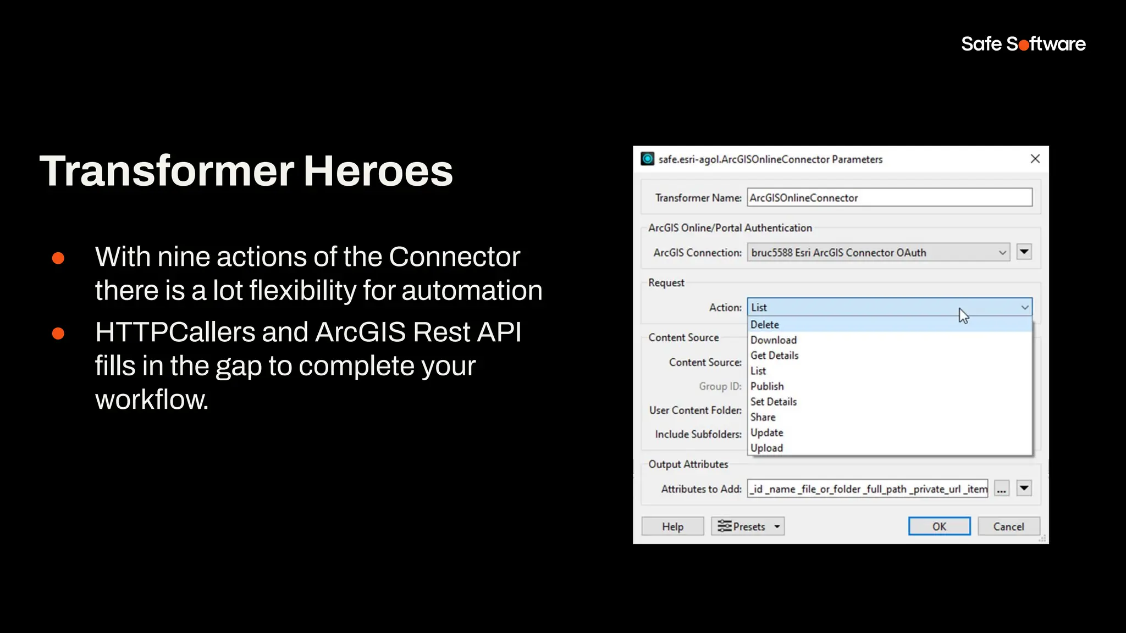Click arrow button beside Attributes to Add
The image size is (1126, 633).
(1024, 488)
